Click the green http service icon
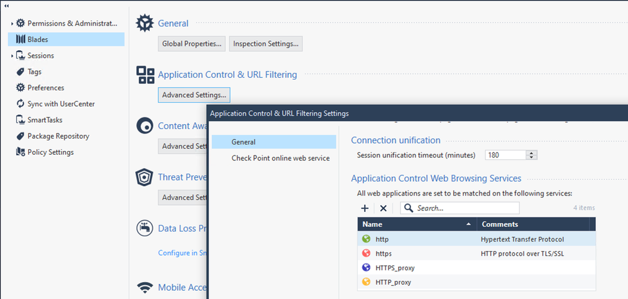The height and width of the screenshot is (299, 628). coord(366,239)
